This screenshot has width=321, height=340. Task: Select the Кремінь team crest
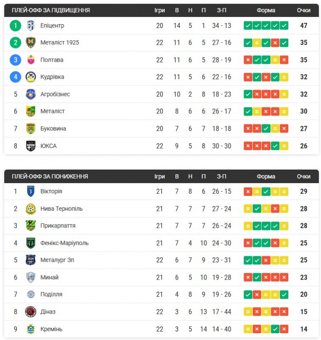click(x=31, y=329)
